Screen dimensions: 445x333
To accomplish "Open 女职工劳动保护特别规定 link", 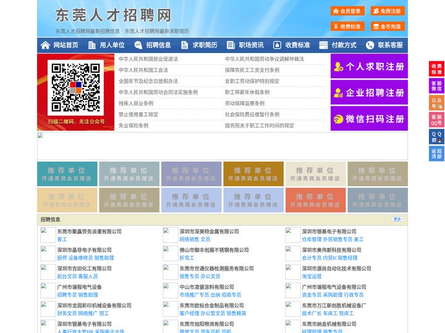I will [x=252, y=81].
